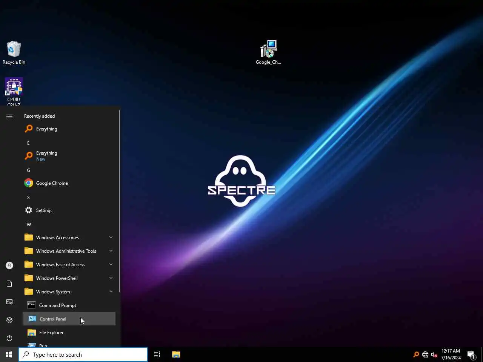
Task: Launch Everything marked New in E section
Action: click(x=69, y=156)
